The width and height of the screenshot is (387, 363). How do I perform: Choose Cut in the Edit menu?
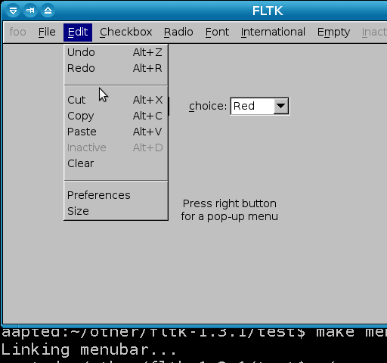tap(116, 100)
